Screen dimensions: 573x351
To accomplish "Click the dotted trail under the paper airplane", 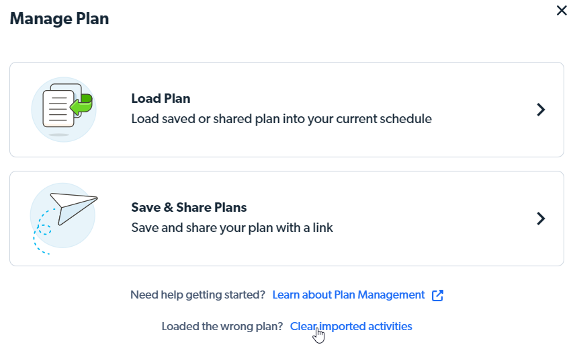I will (x=43, y=232).
